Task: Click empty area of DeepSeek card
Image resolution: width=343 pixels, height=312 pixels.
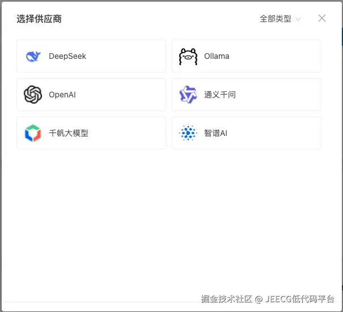Action: tap(126, 56)
